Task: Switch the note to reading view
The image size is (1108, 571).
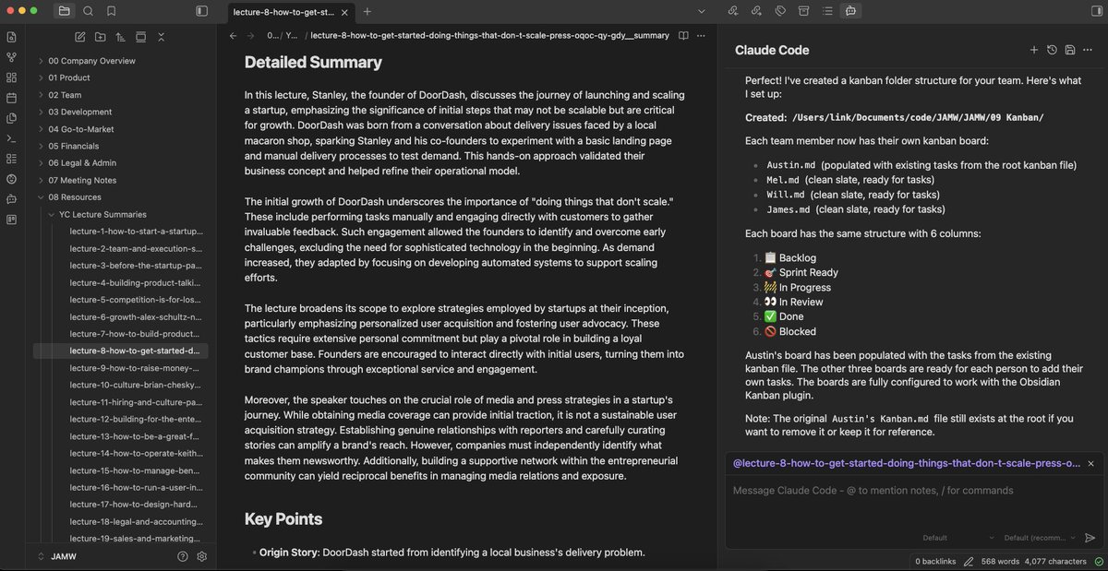Action: pos(683,35)
